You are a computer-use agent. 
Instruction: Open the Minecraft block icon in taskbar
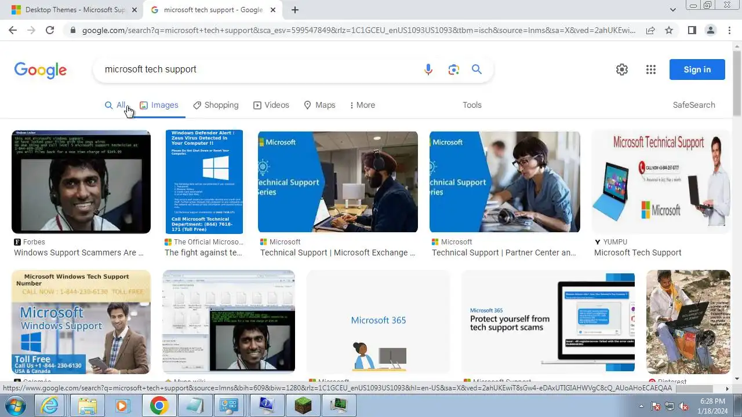(x=303, y=405)
